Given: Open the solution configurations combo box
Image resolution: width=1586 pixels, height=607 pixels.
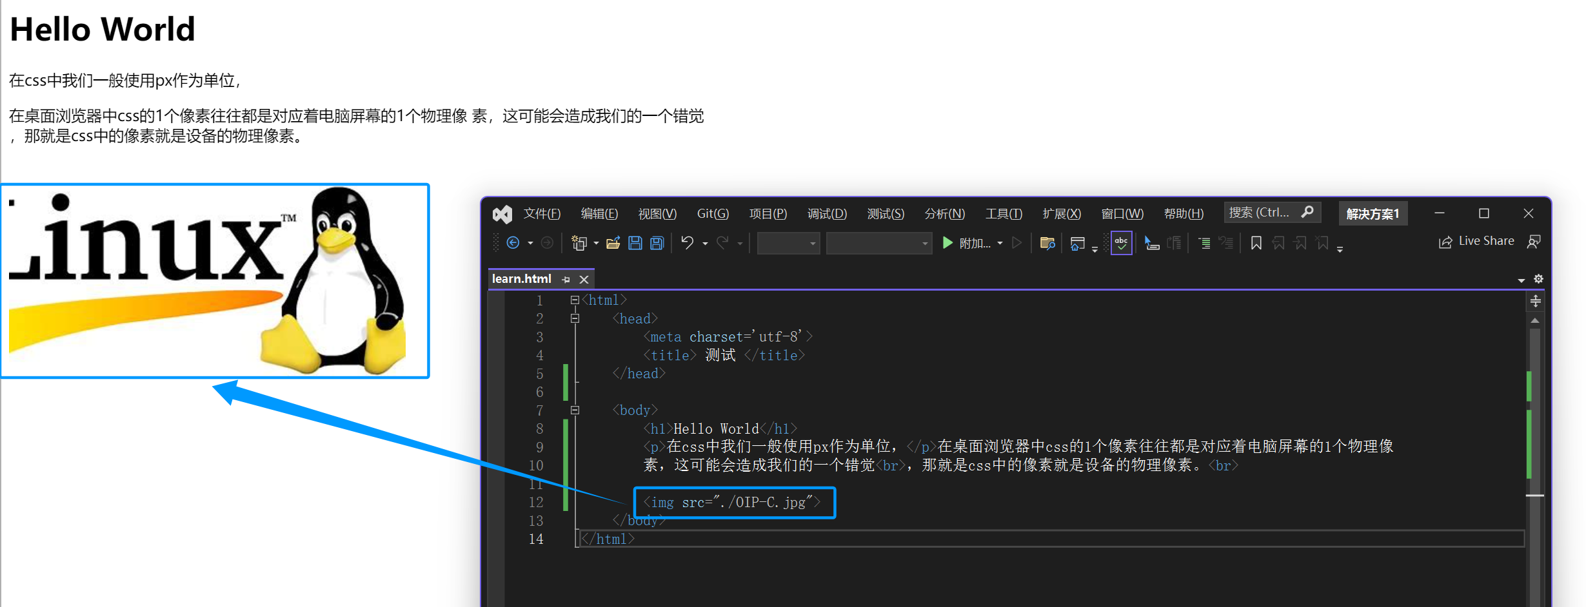Looking at the screenshot, I should [x=788, y=243].
